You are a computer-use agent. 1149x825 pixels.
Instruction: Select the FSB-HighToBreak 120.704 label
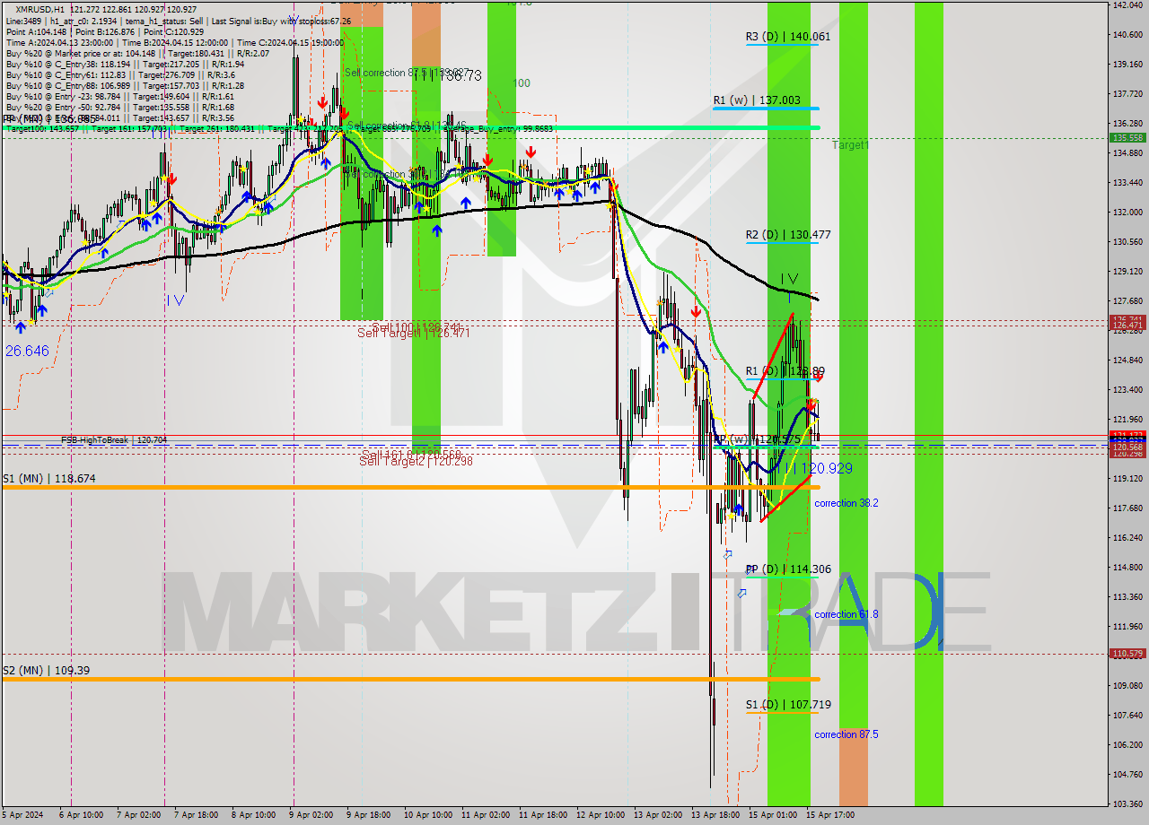pos(114,440)
